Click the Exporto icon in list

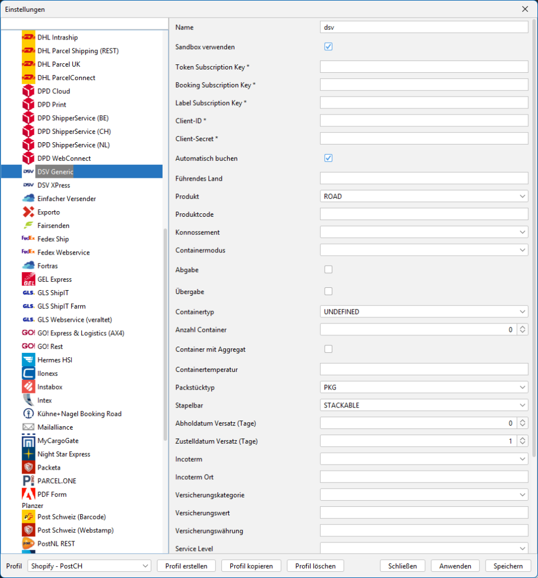28,212
